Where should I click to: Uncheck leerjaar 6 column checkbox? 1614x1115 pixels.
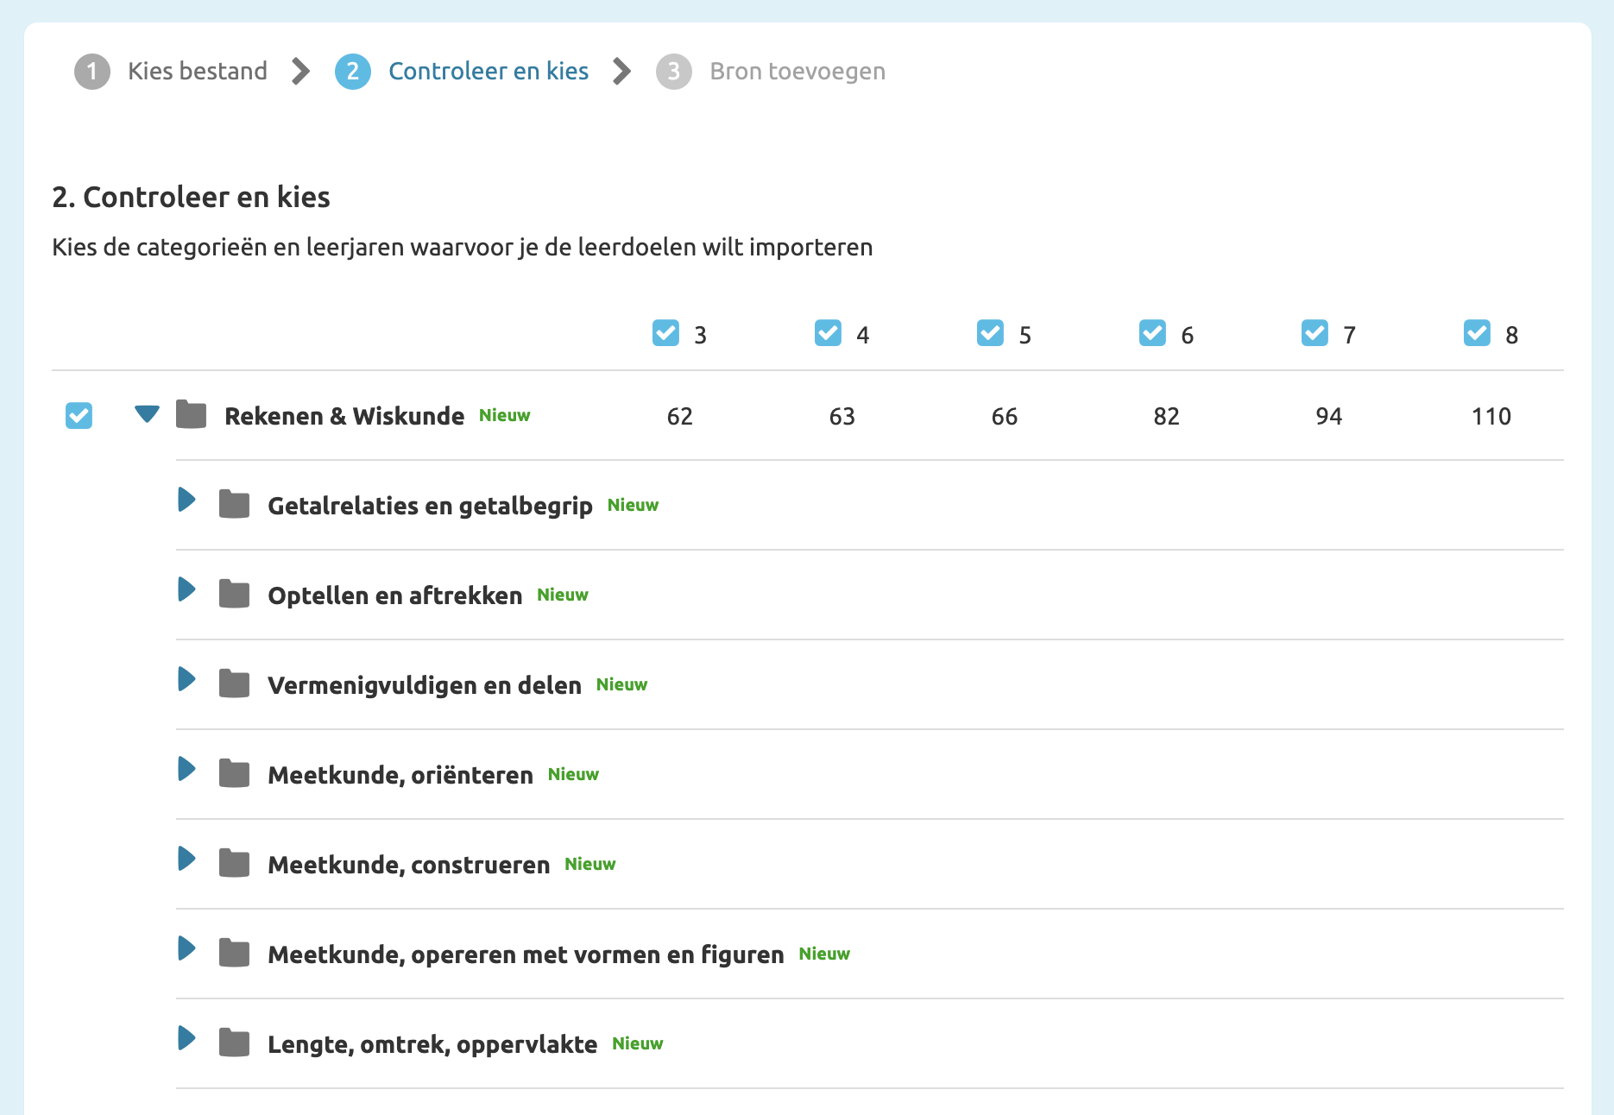pos(1152,333)
